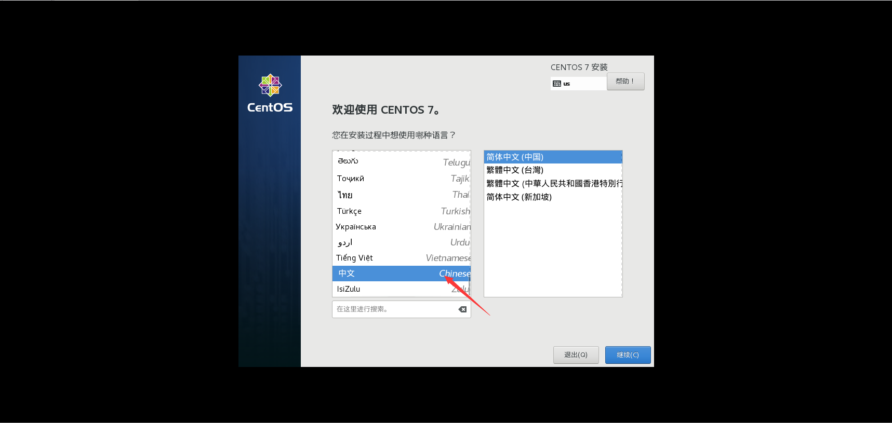Select Українська Ukrainian language
The width and height of the screenshot is (892, 423).
click(401, 227)
